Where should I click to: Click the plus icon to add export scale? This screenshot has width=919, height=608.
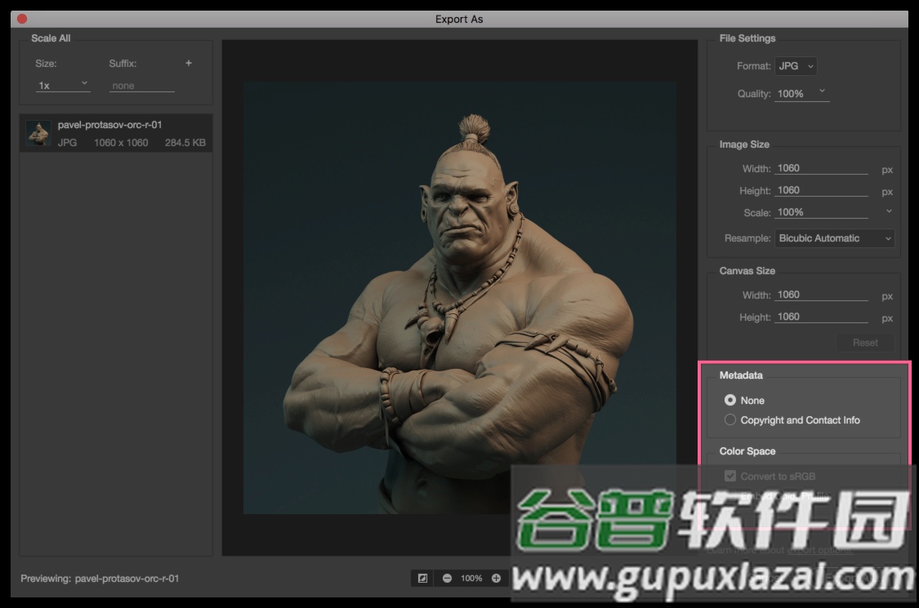tap(189, 64)
